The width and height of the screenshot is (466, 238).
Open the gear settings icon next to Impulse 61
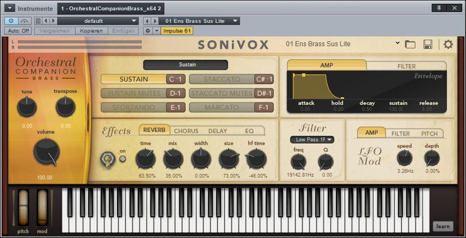(x=148, y=30)
